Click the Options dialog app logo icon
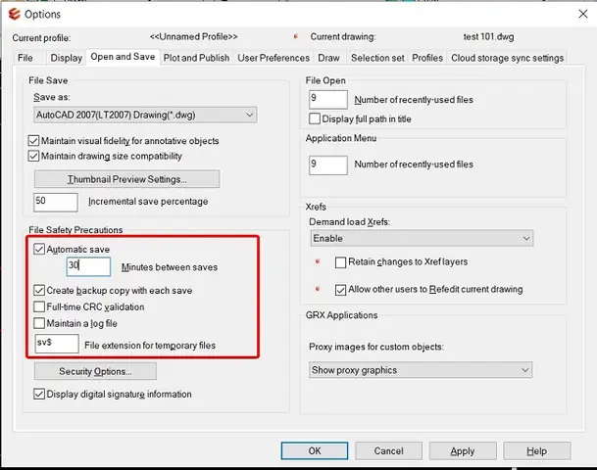Viewport: 597px width, 470px height. click(15, 14)
